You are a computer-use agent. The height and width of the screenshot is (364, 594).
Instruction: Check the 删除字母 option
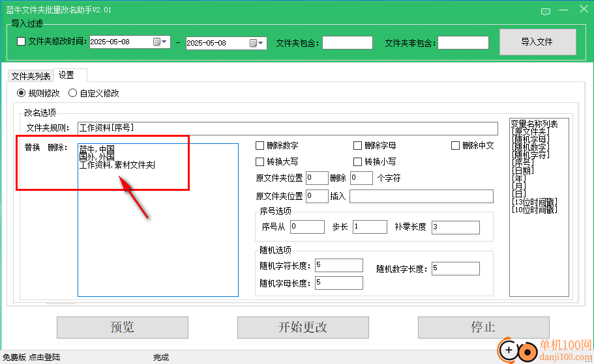[357, 145]
